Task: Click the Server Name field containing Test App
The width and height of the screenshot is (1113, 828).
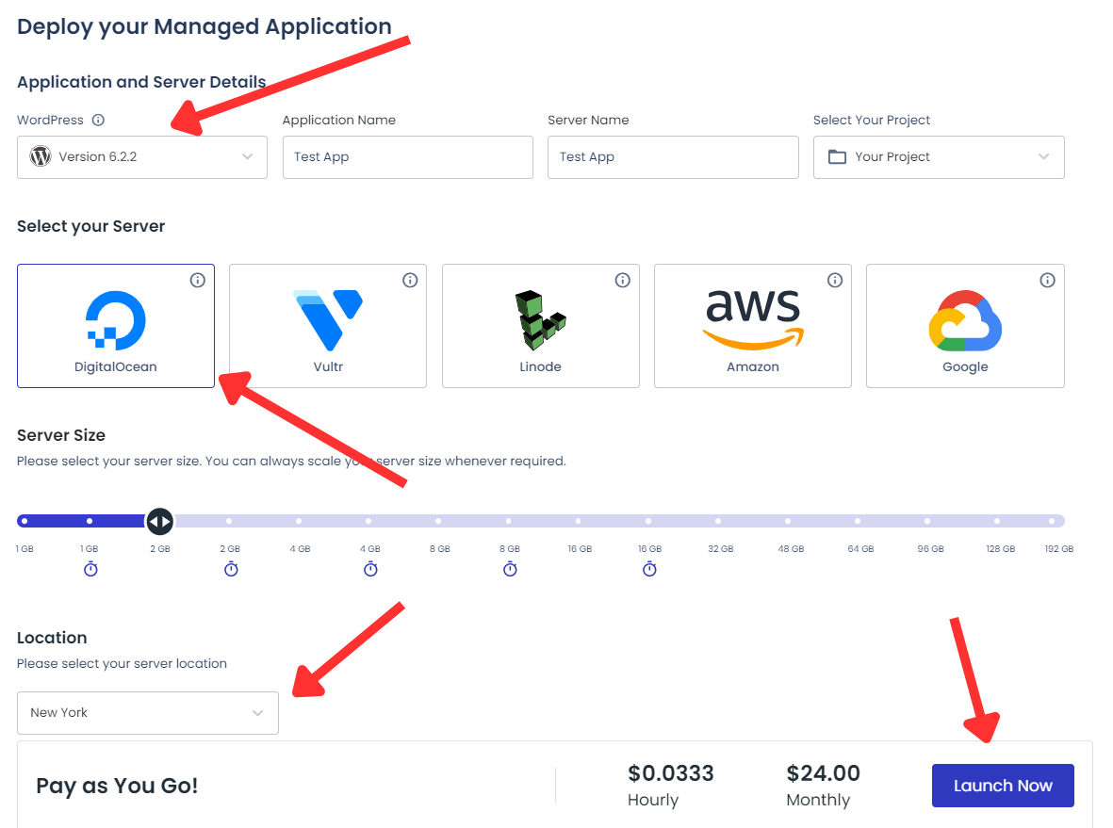Action: coord(673,157)
